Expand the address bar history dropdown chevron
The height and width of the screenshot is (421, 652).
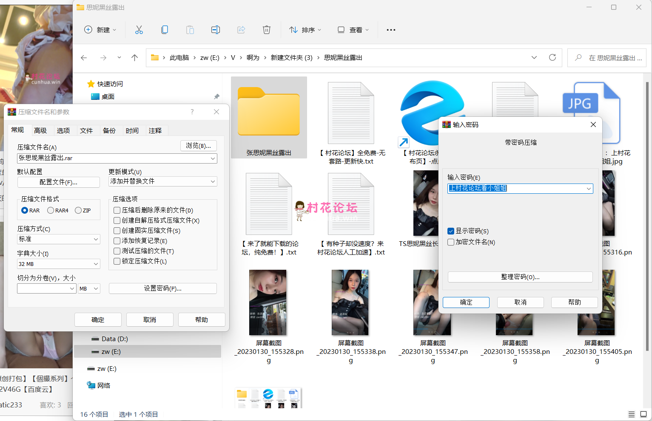(534, 57)
